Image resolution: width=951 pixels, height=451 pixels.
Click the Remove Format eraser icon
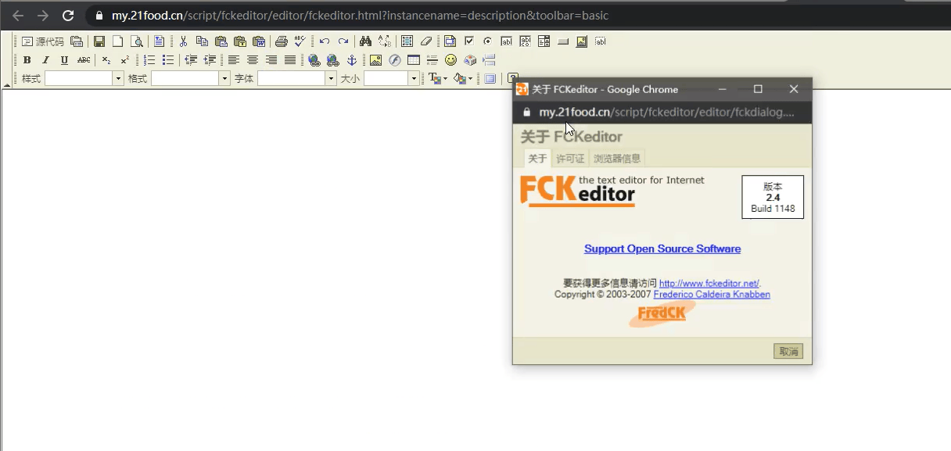pyautogui.click(x=426, y=41)
